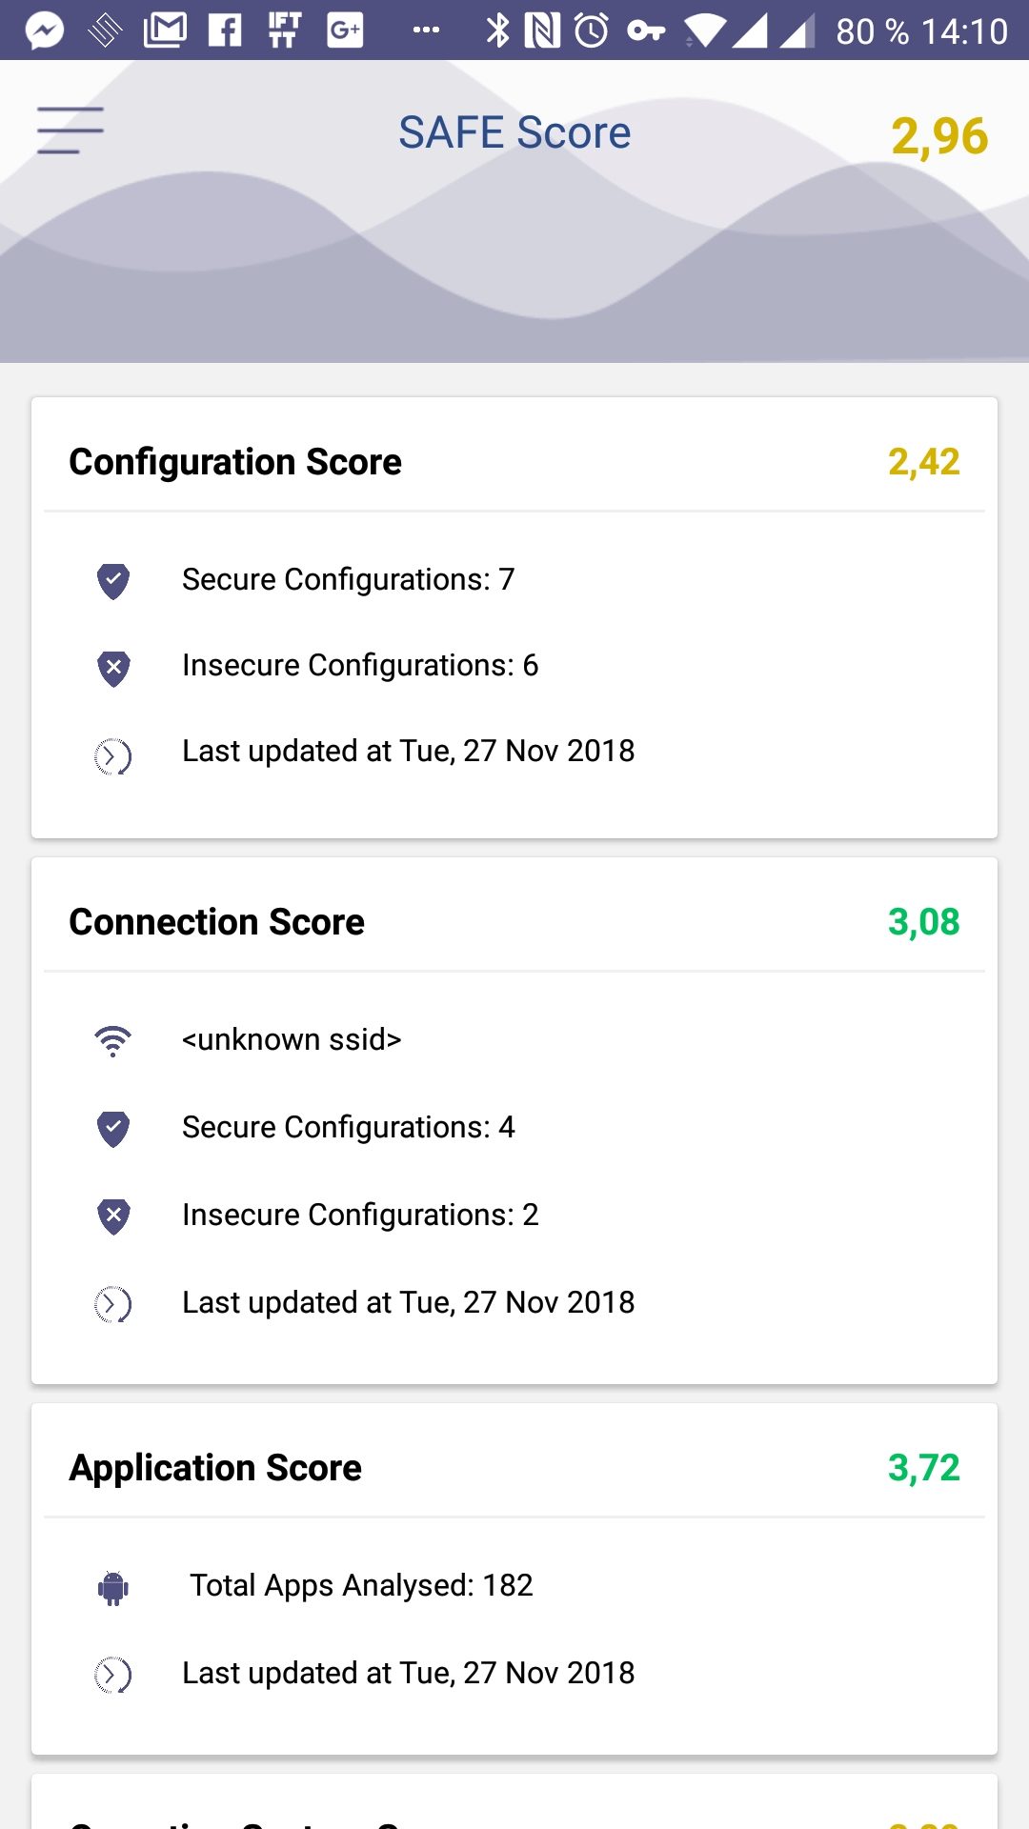Tap the insecure shield icon in Connection Score
Image resolution: width=1029 pixels, height=1829 pixels.
[x=113, y=1216]
